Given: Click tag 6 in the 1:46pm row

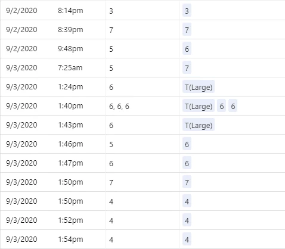Looking at the screenshot, I should click(187, 144).
